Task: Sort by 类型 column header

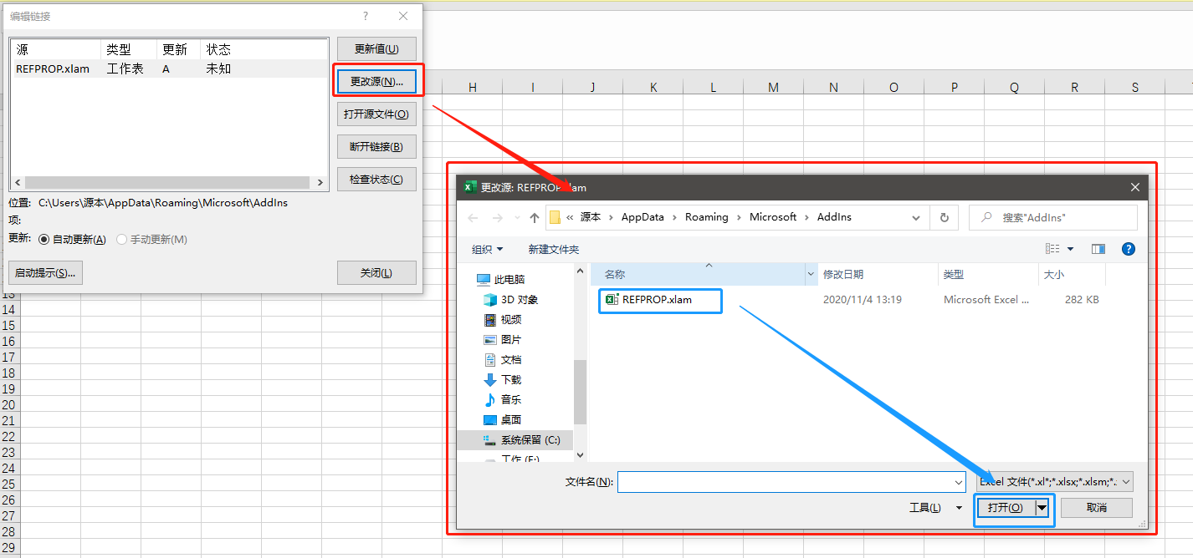Action: 988,274
